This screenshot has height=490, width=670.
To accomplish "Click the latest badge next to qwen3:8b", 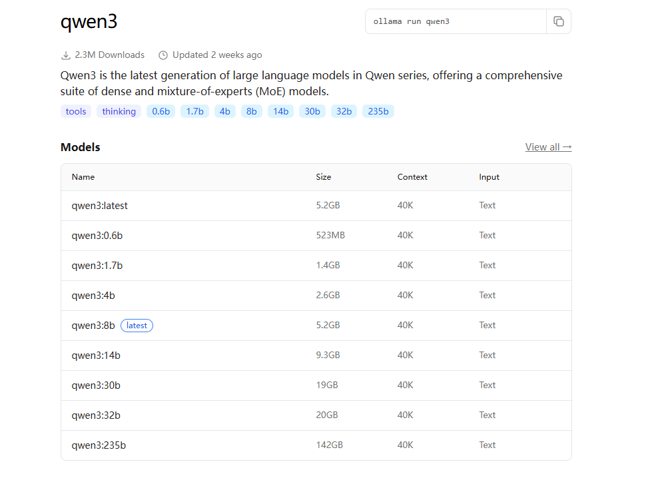I will [137, 326].
